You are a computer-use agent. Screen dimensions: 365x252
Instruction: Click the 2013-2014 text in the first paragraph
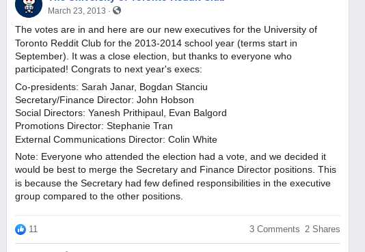point(158,44)
